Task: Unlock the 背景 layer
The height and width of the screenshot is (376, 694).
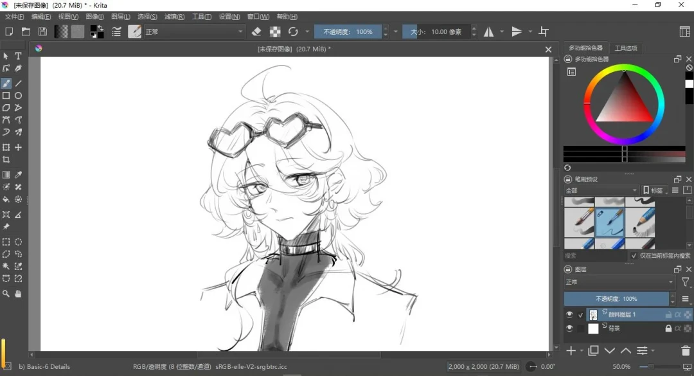Action: 668,328
